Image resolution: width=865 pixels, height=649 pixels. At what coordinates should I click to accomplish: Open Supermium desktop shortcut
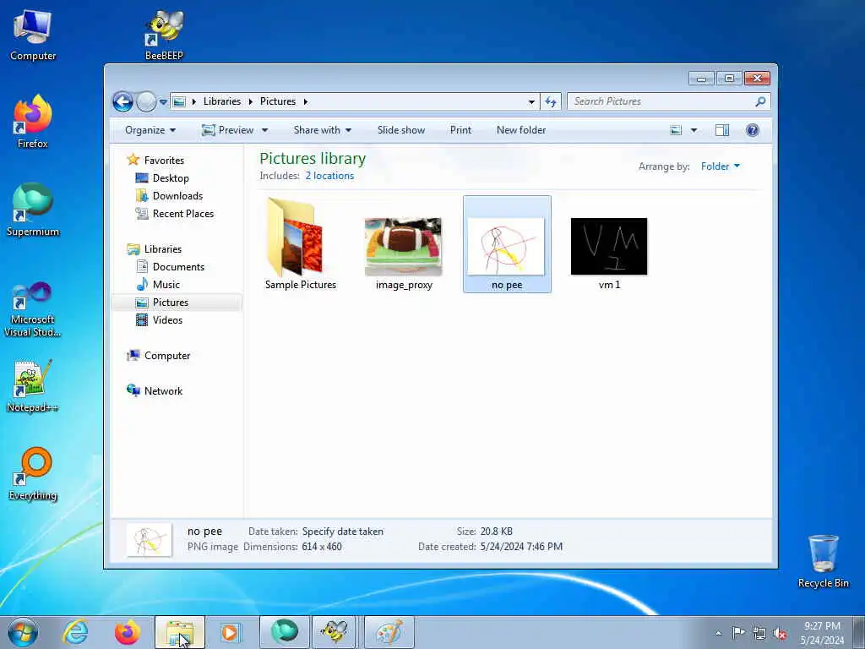click(x=33, y=210)
